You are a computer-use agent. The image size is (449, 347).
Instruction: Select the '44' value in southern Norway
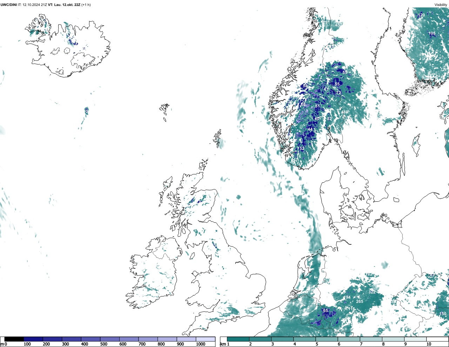point(310,129)
